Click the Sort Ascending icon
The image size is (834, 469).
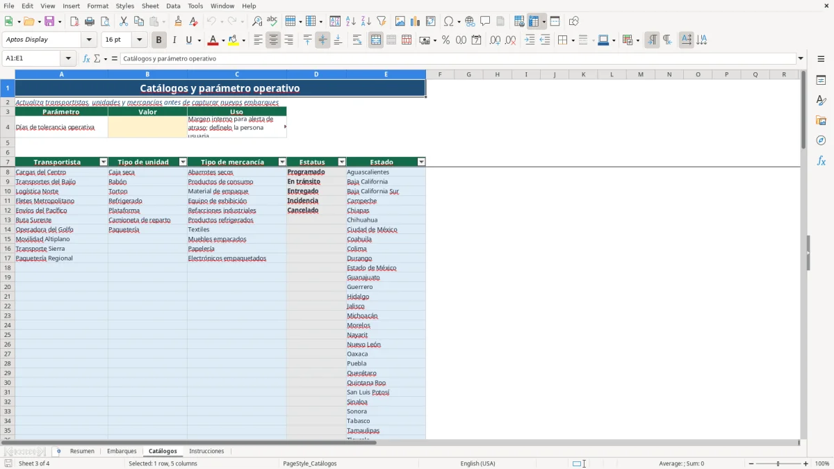point(351,22)
